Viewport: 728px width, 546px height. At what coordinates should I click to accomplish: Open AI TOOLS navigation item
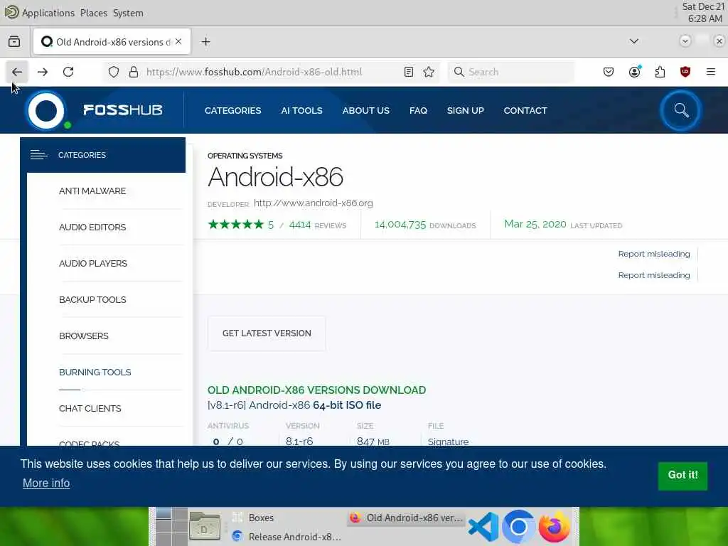point(301,110)
